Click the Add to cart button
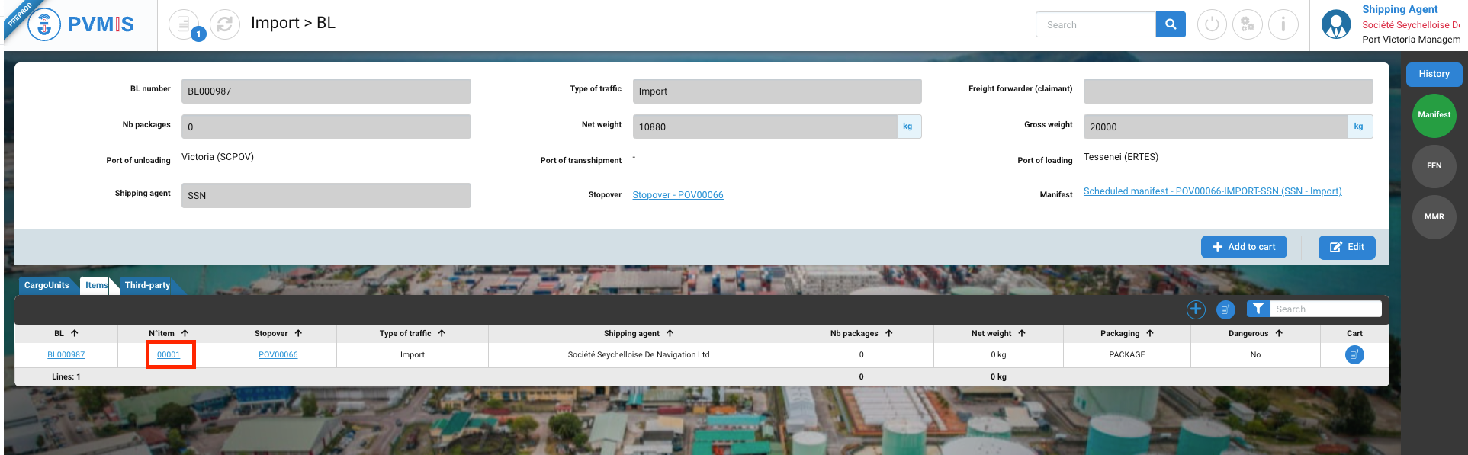The image size is (1468, 455). pos(1244,247)
